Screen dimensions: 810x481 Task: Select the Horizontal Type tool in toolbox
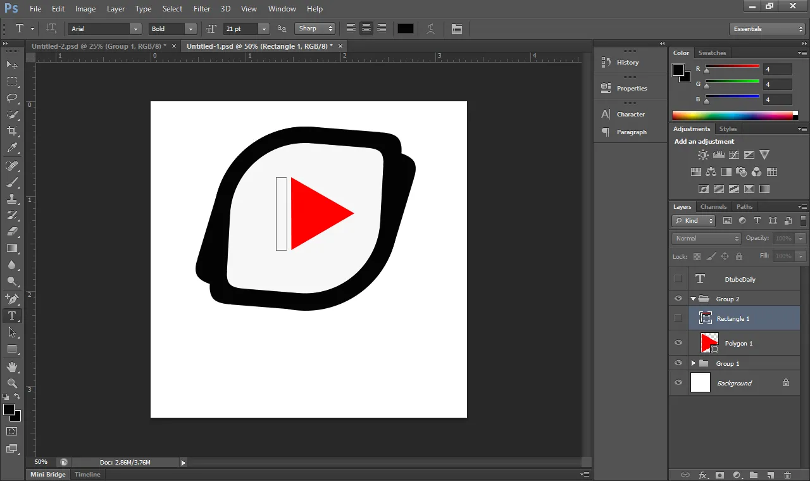pyautogui.click(x=12, y=315)
